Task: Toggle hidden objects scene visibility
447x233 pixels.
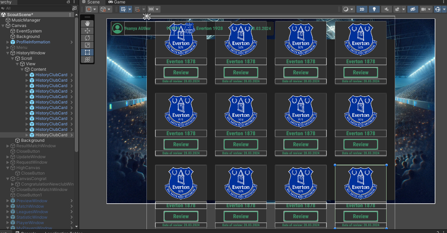Action: point(413,9)
